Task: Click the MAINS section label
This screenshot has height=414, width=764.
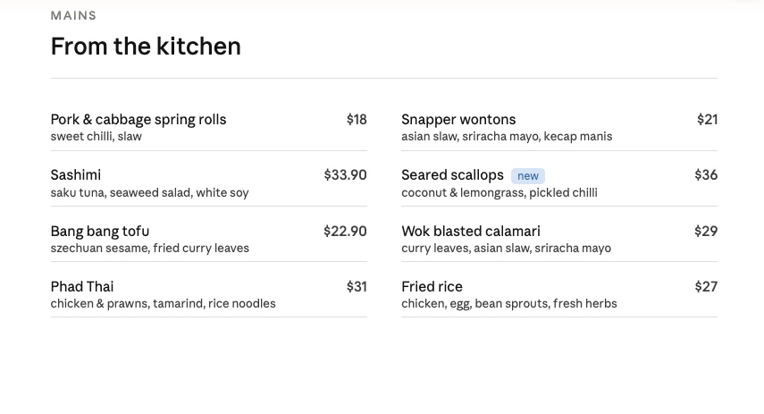Action: tap(73, 16)
